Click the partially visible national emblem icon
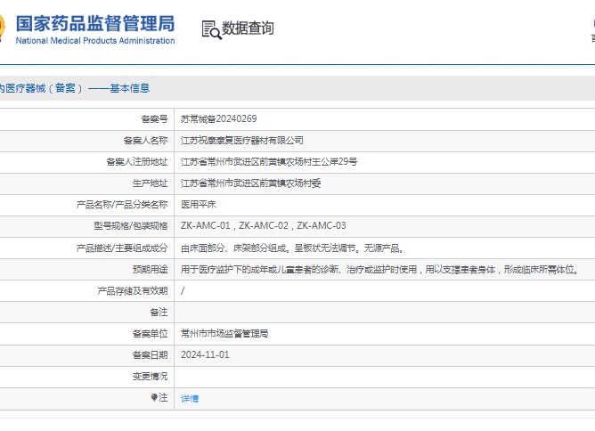Image resolution: width=595 pixels, height=431 pixels. 3,27
